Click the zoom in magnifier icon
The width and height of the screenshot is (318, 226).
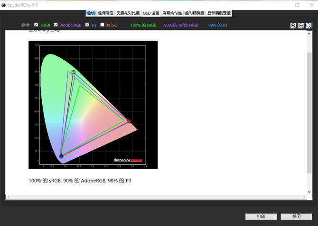click(293, 25)
